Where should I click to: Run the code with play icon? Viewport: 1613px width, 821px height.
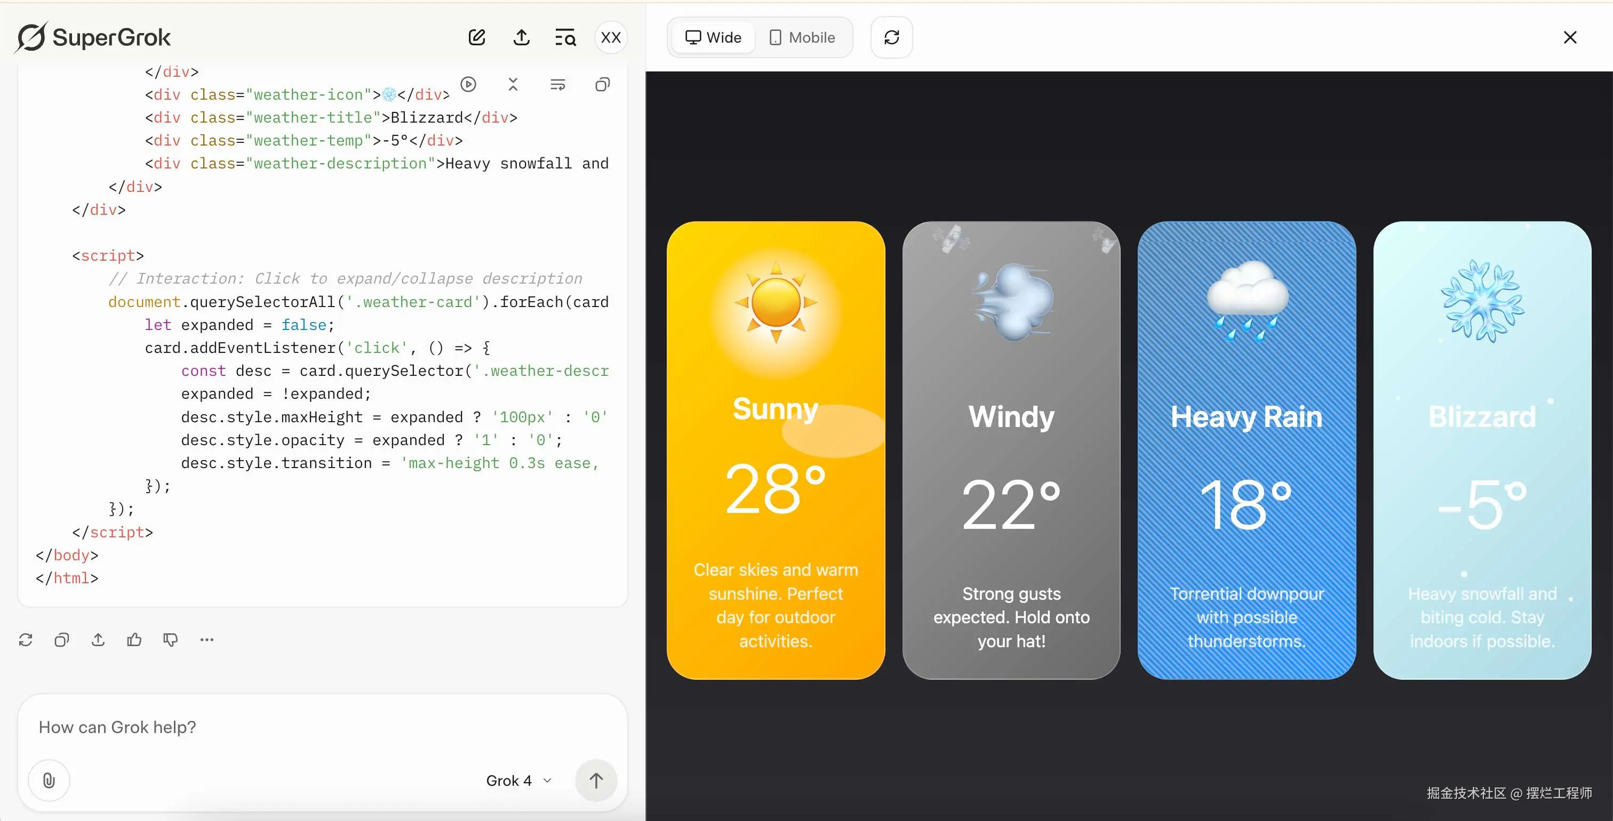468,84
